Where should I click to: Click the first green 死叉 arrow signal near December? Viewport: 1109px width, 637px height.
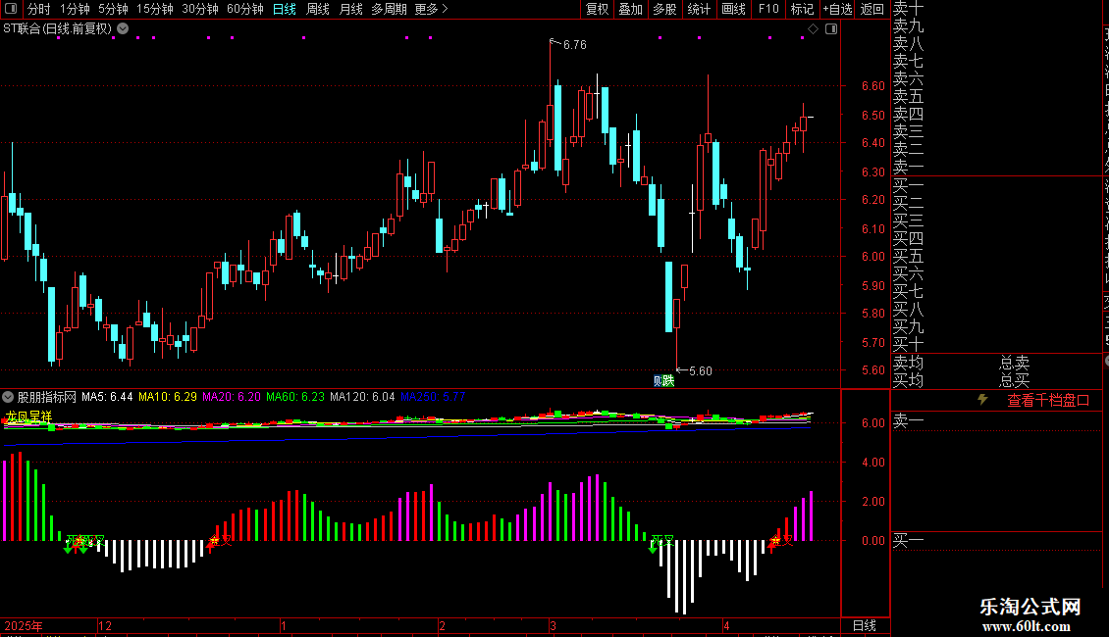[69, 547]
